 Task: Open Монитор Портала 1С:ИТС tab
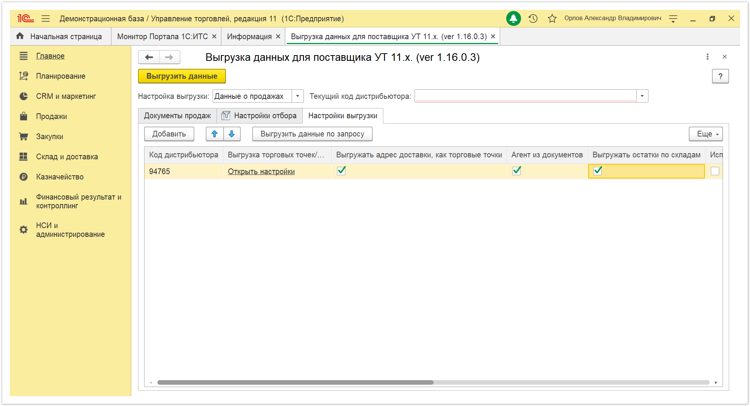[x=162, y=36]
